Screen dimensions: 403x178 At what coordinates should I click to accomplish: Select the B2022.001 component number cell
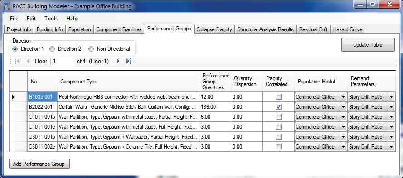(42, 107)
